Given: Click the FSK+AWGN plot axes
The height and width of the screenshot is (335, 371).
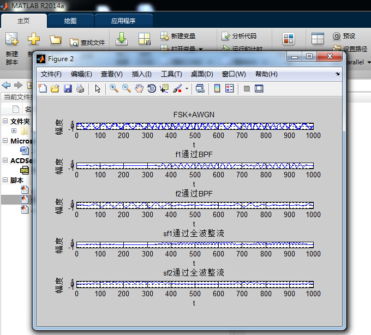Looking at the screenshot, I should [195, 126].
